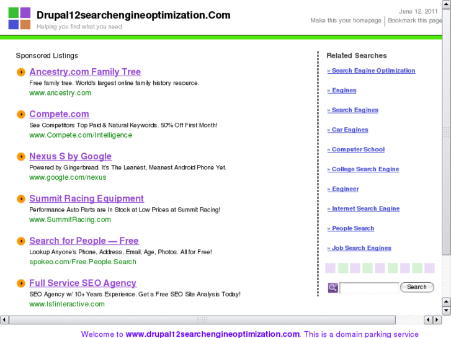Click the vertical scrollbar down arrow

[446, 311]
